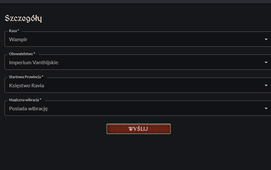
Task: Submit the form with Wyślij button
Action: point(139,129)
